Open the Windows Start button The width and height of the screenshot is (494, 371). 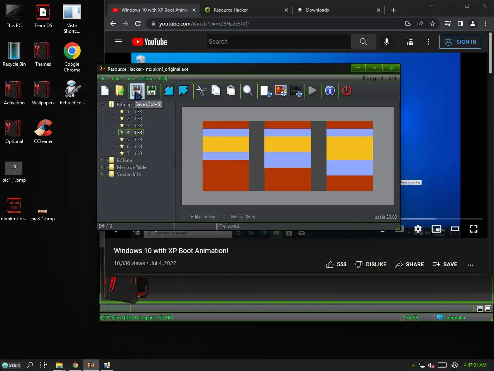[x=11, y=365]
